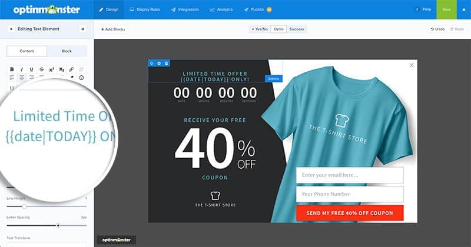Image resolution: width=471 pixels, height=247 pixels.
Task: Undo the last change
Action: coord(437,29)
